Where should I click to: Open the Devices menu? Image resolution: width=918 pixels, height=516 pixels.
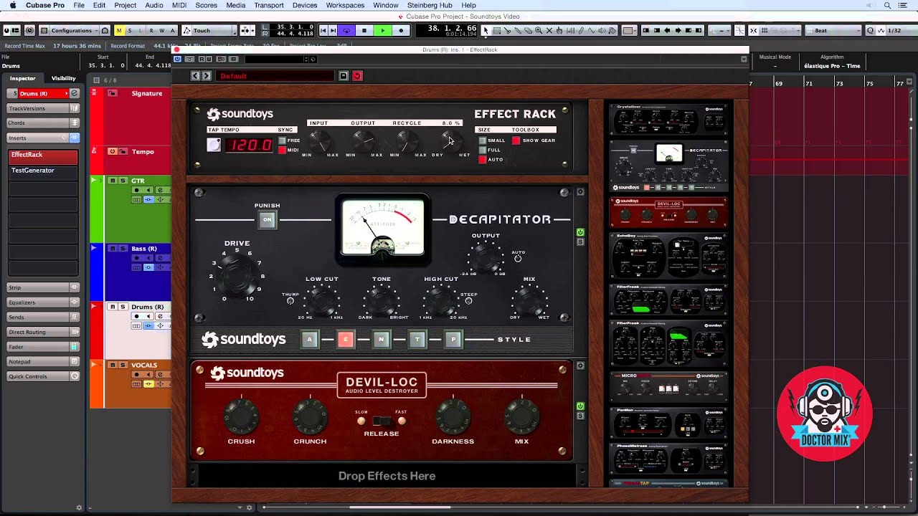(305, 5)
